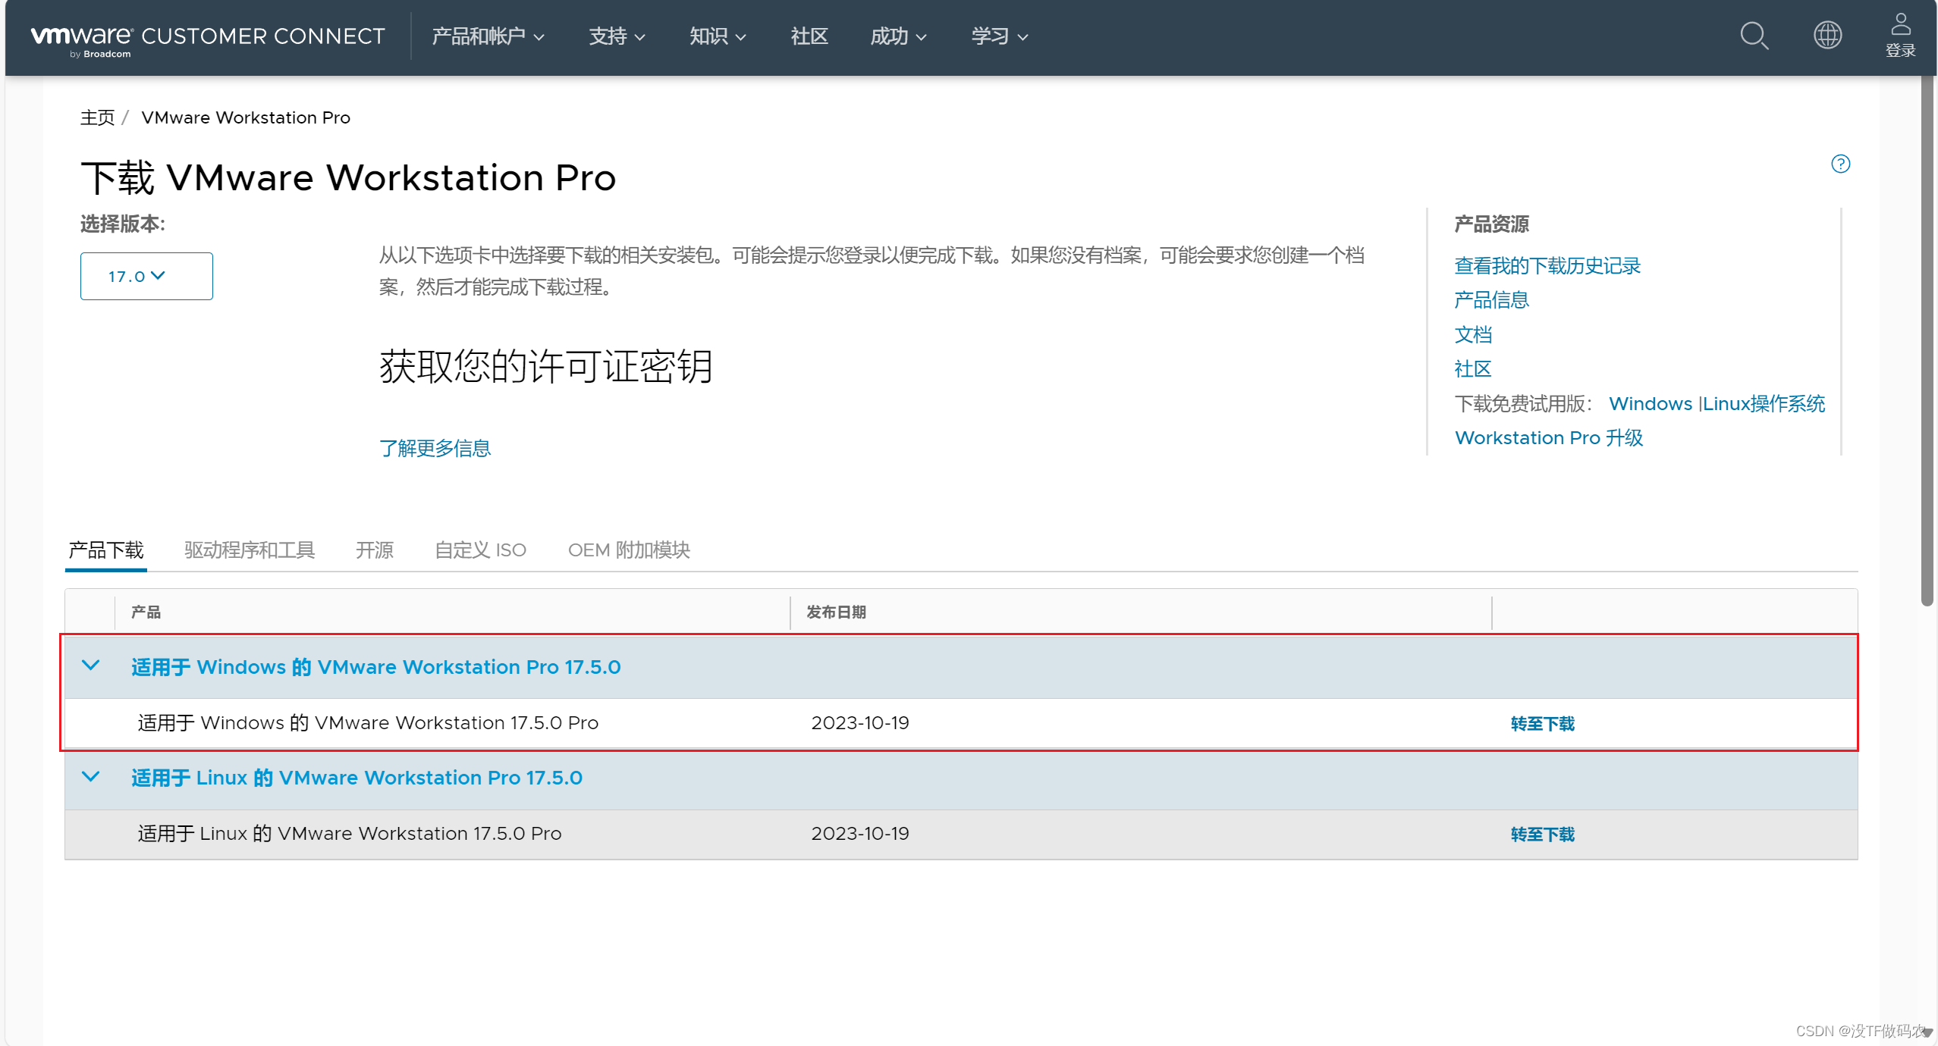Switch to the 驱动程序和工具 tab
This screenshot has height=1046, width=1938.
click(250, 550)
